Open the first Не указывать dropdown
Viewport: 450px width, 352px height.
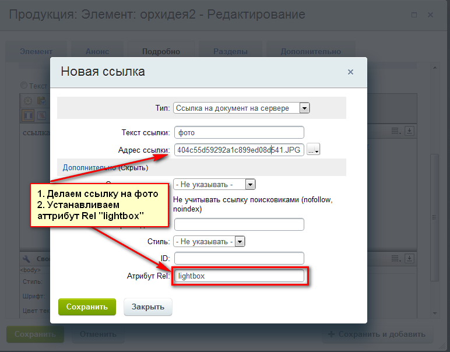[215, 184]
